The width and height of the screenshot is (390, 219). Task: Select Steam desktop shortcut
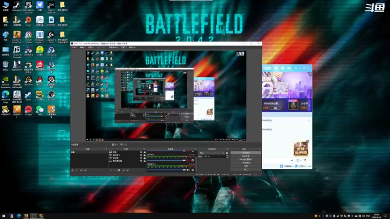pyautogui.click(x=28, y=96)
